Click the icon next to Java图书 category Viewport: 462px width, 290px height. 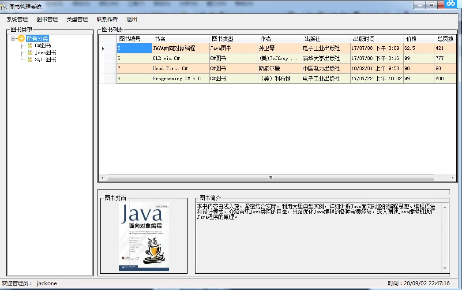(x=30, y=52)
